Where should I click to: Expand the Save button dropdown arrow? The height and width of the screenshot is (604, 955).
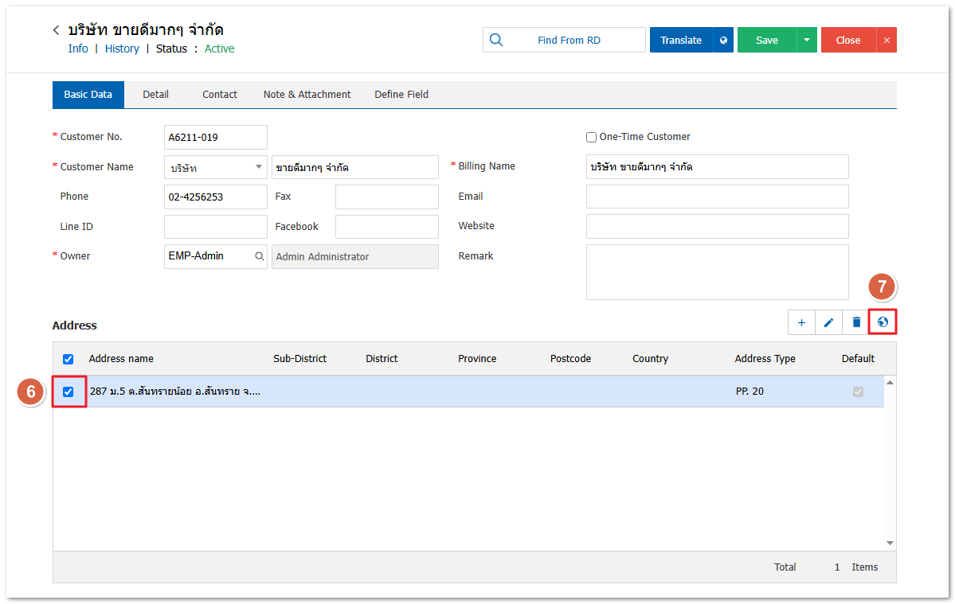tap(807, 41)
